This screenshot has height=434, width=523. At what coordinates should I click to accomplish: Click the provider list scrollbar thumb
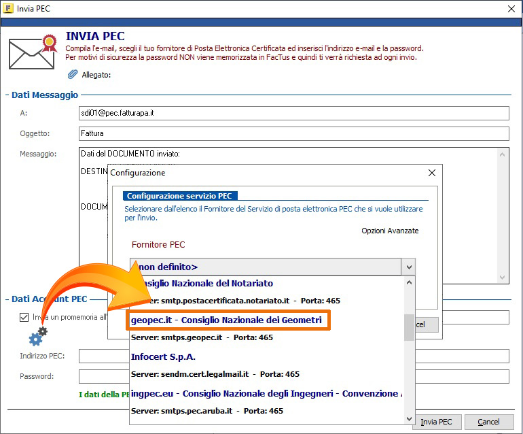click(410, 328)
